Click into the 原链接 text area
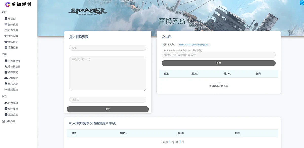Screen dimensions: 304x148 pyautogui.click(x=108, y=73)
